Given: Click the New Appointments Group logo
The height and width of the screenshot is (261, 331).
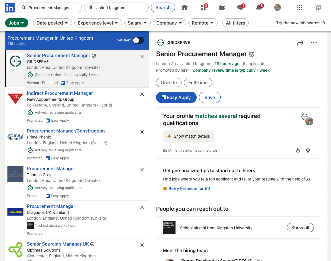Looking at the screenshot, I should tap(15, 99).
